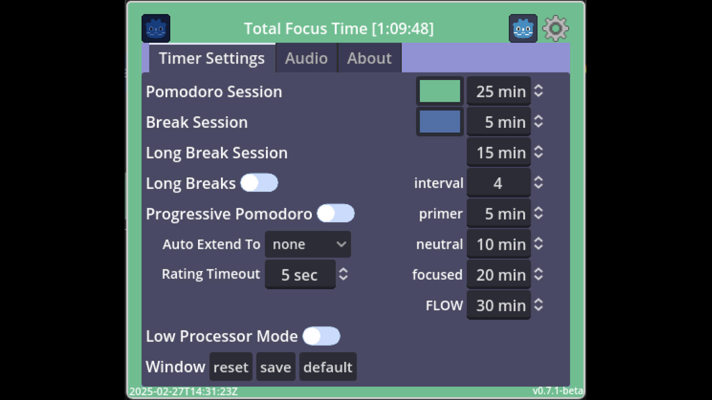Click the Pomodoro Session duration stepper arrows
Viewport: 712px width, 400px height.
click(x=538, y=91)
